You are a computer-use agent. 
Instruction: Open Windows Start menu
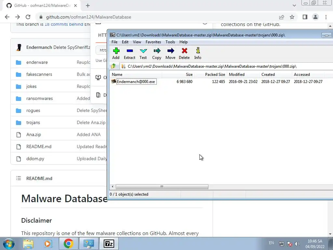pos(8,243)
